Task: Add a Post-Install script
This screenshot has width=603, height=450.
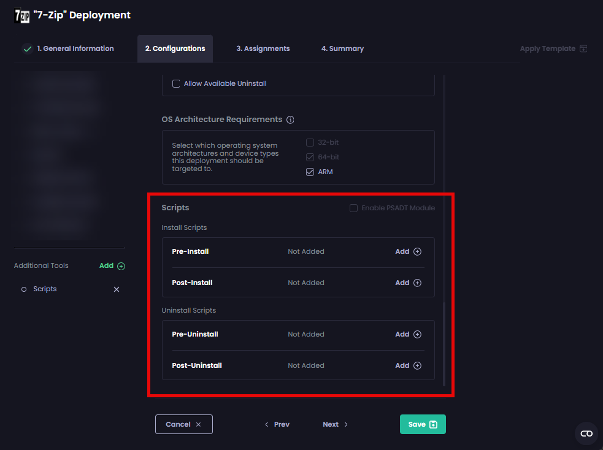Action: tap(407, 283)
